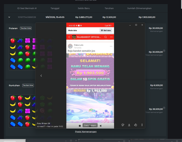Click the Runtuhan section label
The height and width of the screenshot is (142, 182).
[x=14, y=86]
